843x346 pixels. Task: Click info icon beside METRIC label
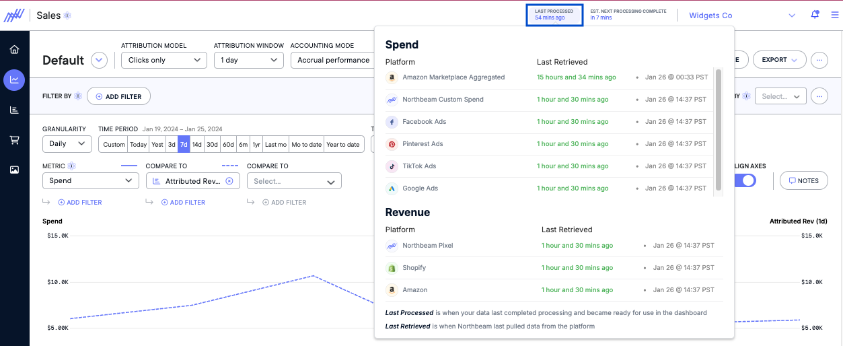click(71, 166)
